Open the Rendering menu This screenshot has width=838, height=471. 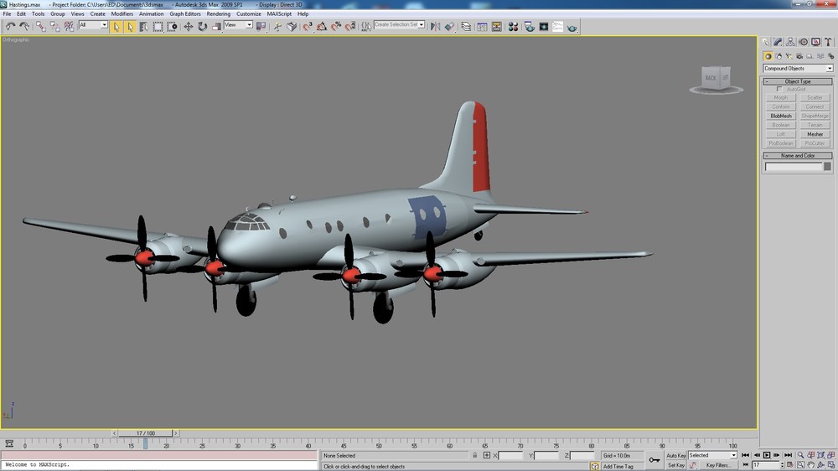pyautogui.click(x=218, y=14)
